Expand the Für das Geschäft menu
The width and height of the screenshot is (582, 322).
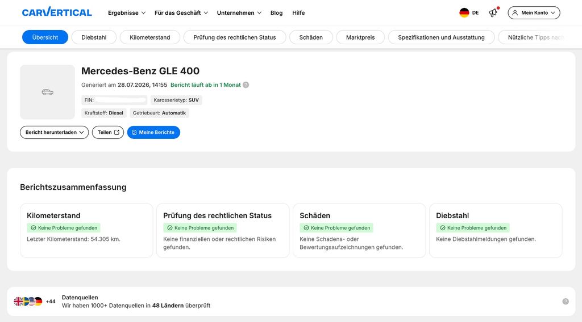coord(181,12)
